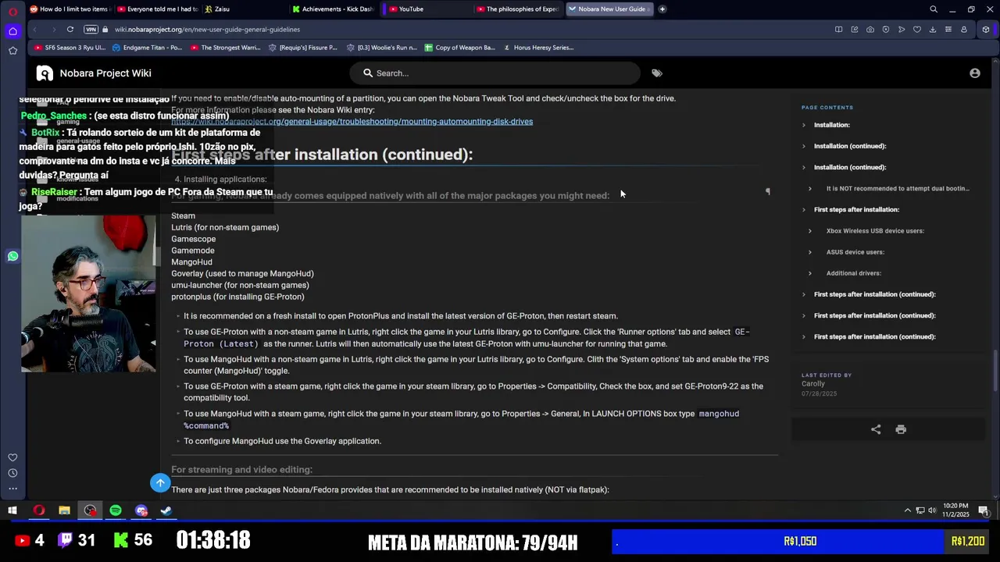Image resolution: width=1000 pixels, height=562 pixels.
Task: Go to 'First steps after installation:' section
Action: tap(856, 210)
